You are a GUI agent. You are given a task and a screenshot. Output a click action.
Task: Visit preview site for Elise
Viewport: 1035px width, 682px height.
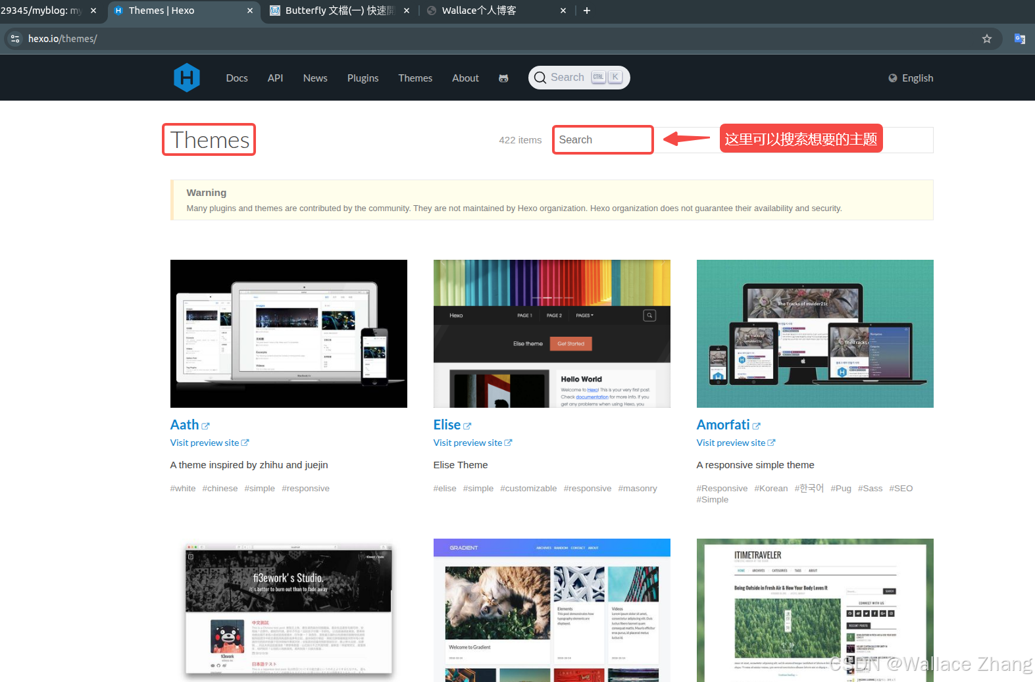(x=472, y=443)
